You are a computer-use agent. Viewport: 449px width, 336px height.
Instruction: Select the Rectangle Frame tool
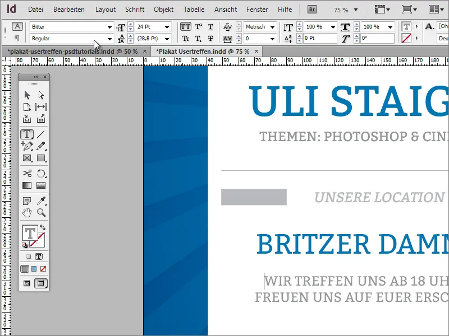point(27,158)
